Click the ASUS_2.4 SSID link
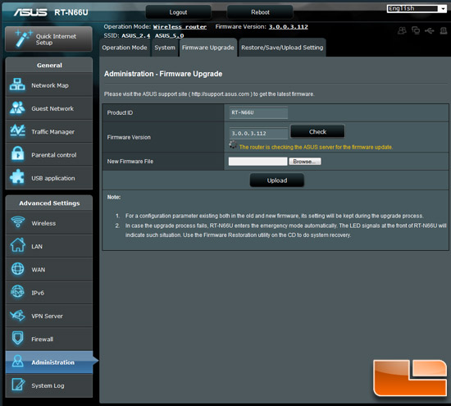 [136, 36]
